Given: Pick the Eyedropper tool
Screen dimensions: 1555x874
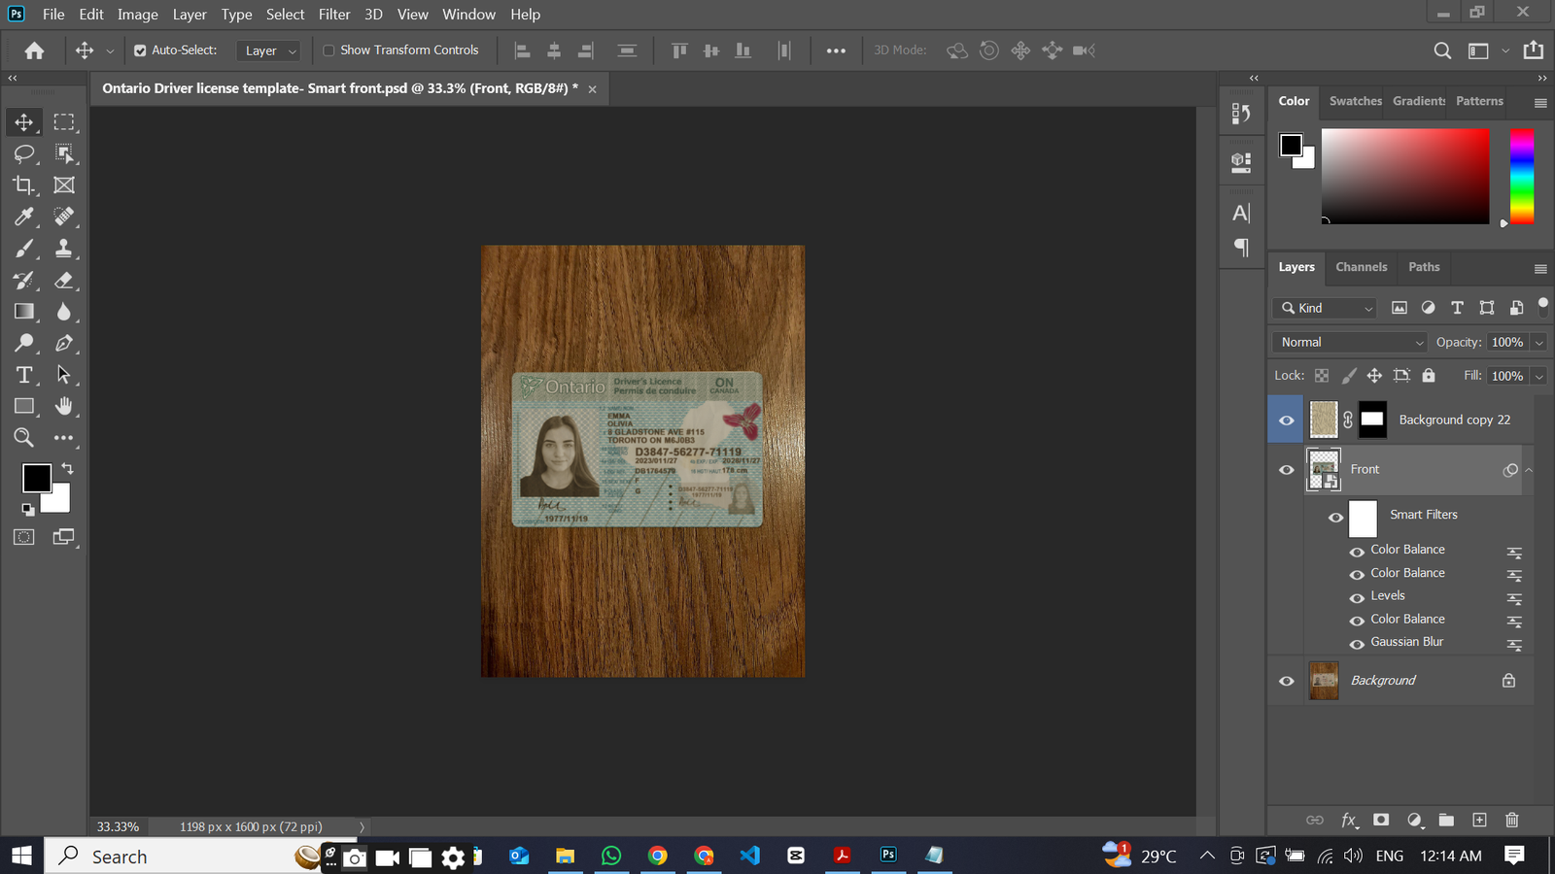Looking at the screenshot, I should click(23, 217).
